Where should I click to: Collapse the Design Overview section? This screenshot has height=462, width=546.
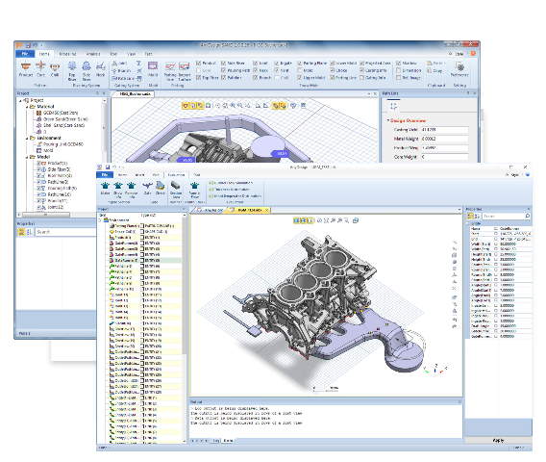pyautogui.click(x=388, y=120)
